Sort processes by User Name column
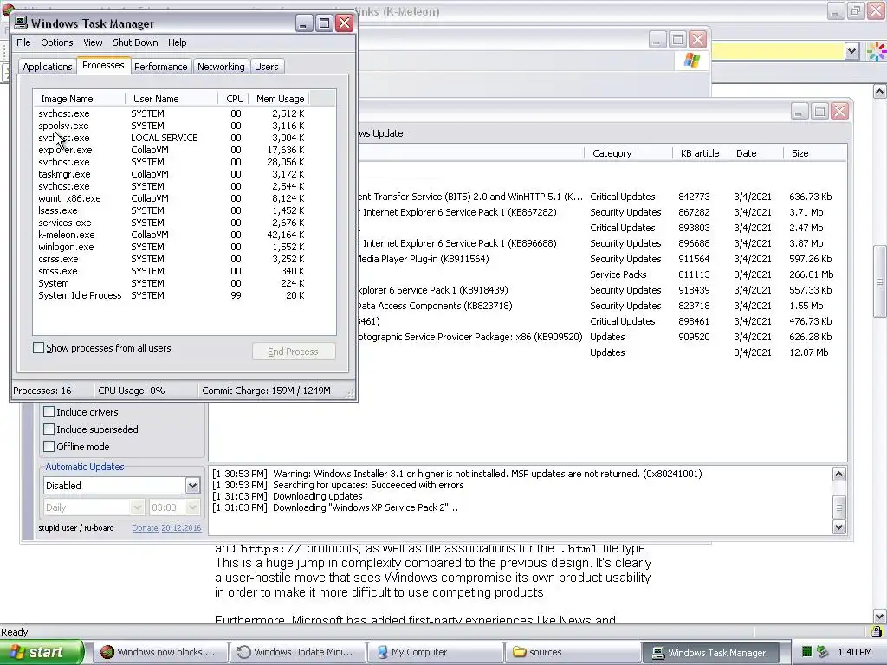 pos(172,99)
